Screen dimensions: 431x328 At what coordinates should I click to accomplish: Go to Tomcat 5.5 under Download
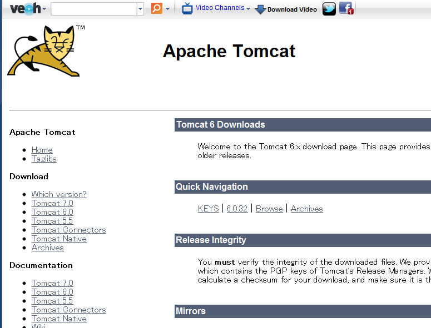tap(52, 221)
